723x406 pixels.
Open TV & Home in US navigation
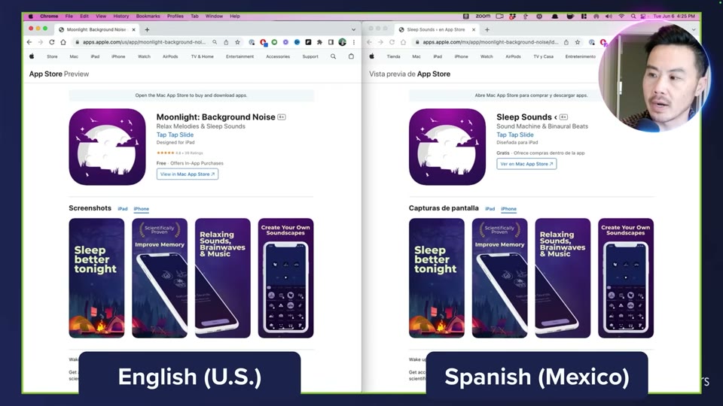point(203,56)
